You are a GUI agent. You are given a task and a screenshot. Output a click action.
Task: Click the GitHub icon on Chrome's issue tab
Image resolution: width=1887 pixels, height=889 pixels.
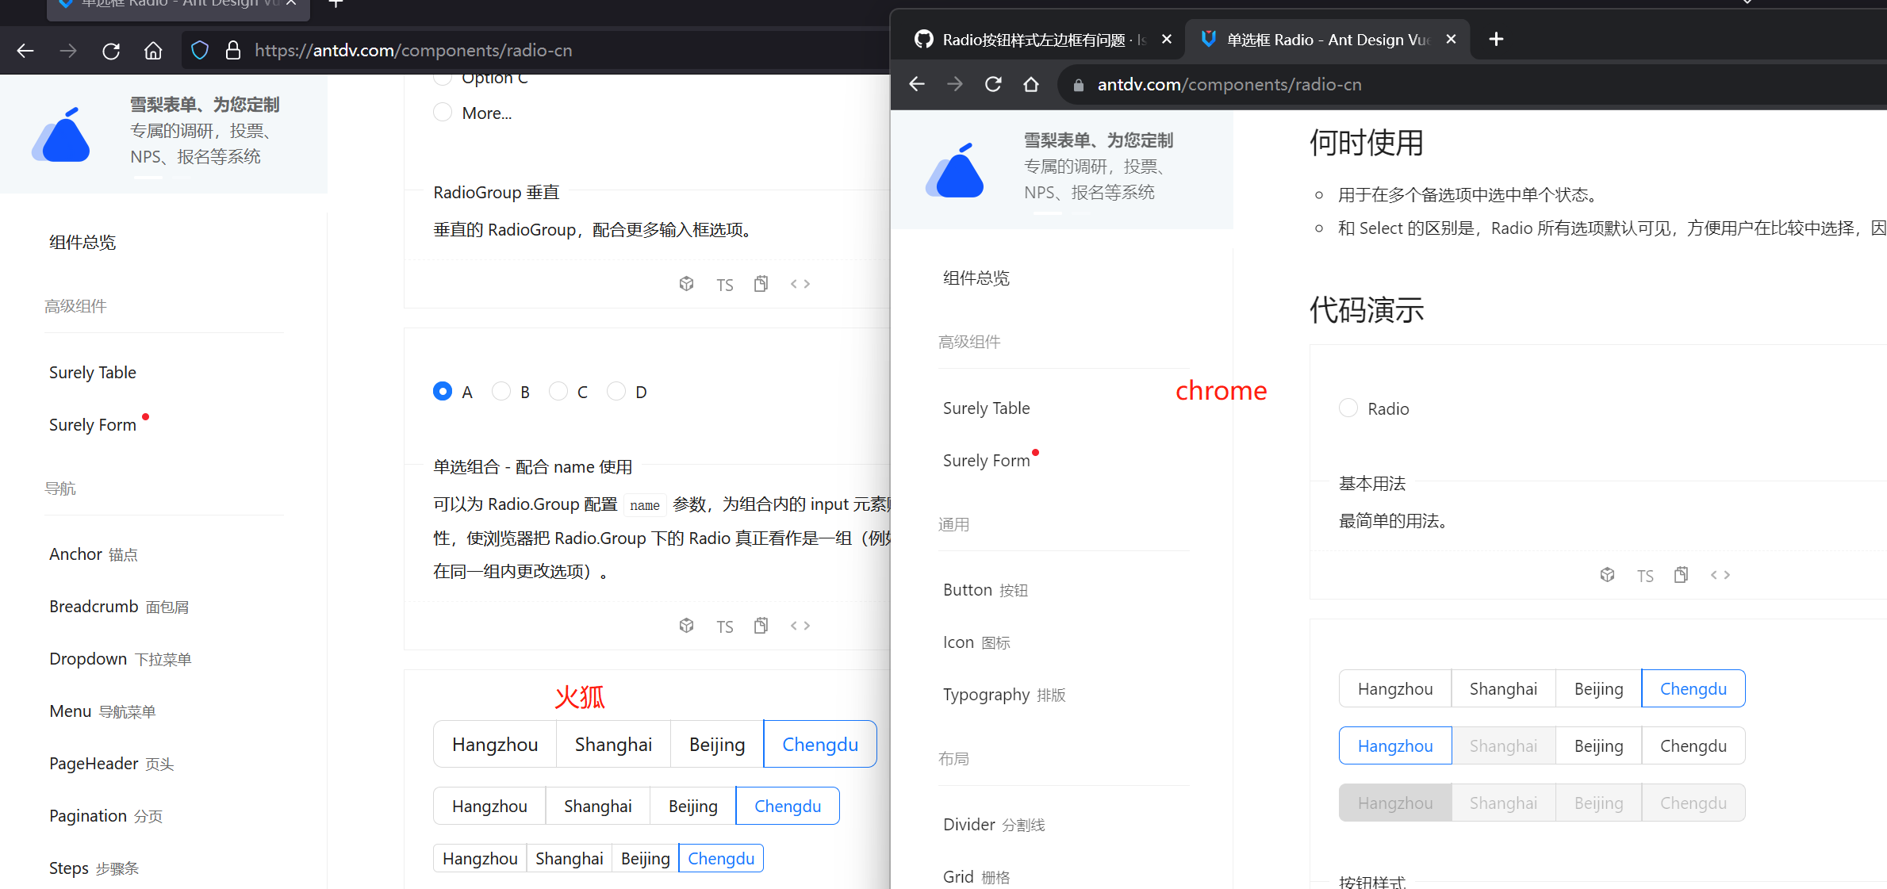pos(923,38)
